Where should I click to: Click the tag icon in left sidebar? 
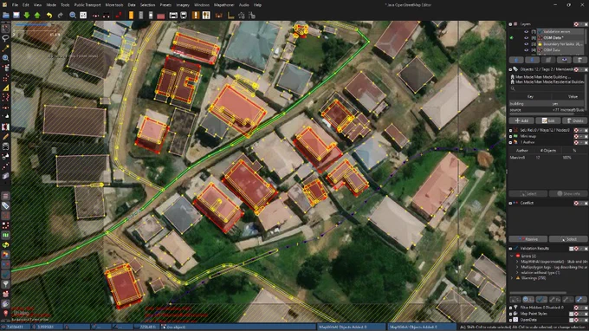[6, 205]
